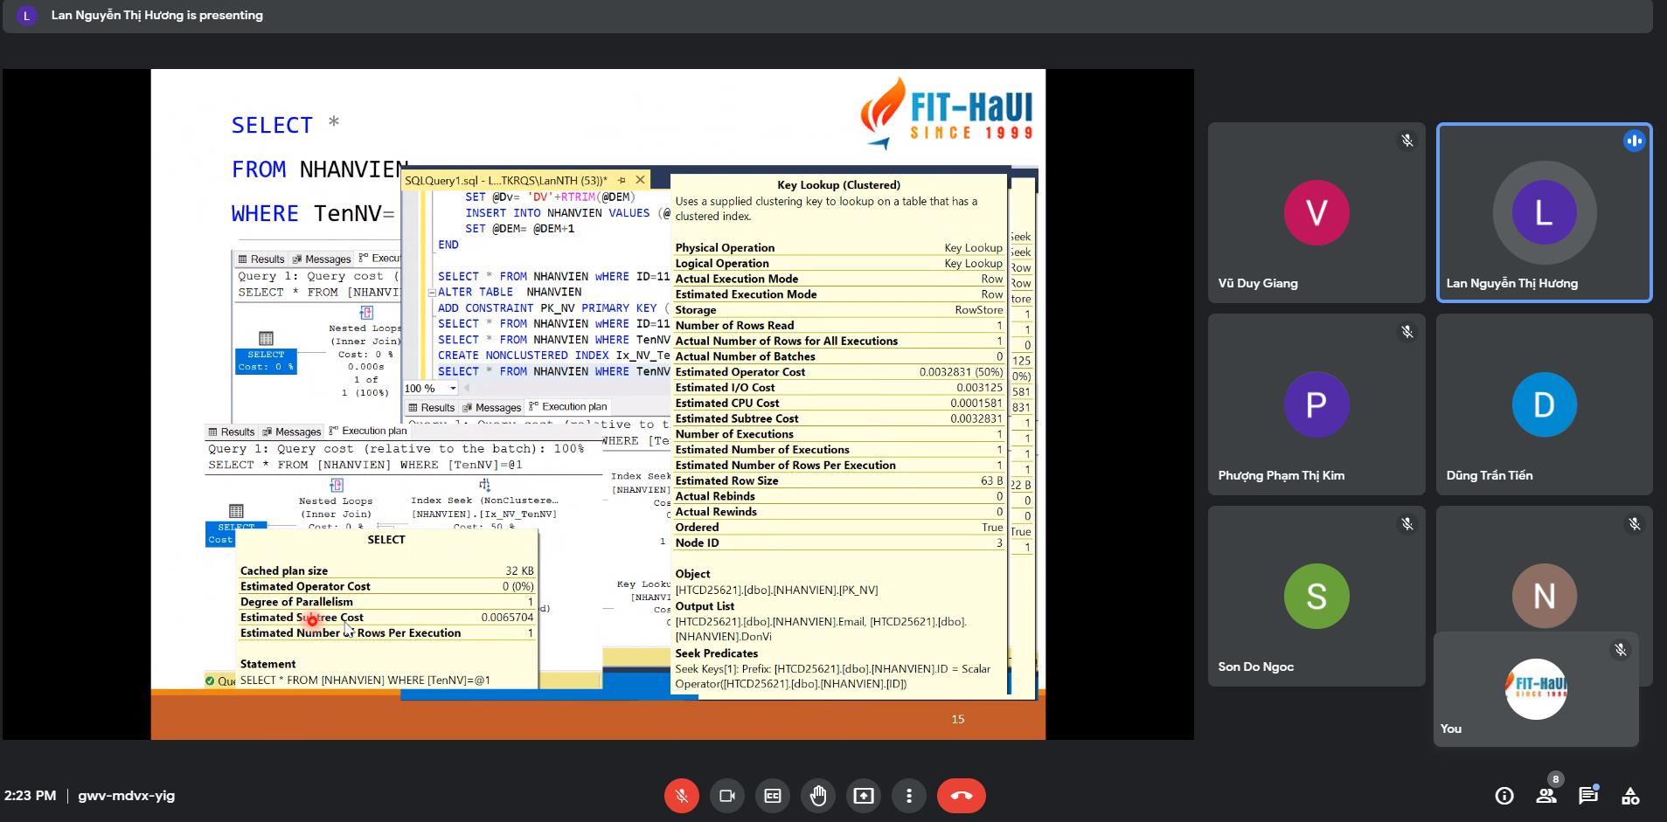Select Son Do Ngoc's participant tile
1667x822 pixels.
pos(1316,597)
